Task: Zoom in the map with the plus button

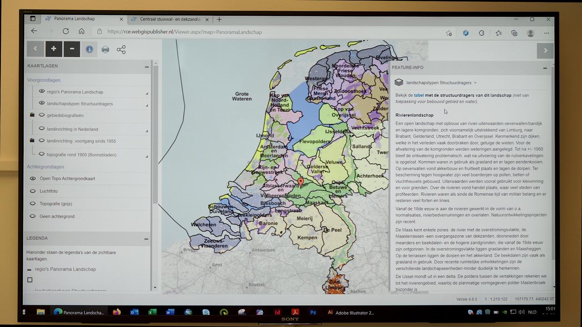Action: 53,49
